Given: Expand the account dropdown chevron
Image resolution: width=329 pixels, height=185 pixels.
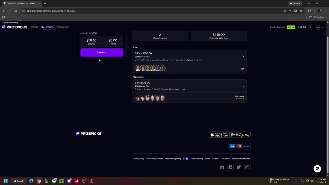Looking at the screenshot, I should click(323, 27).
